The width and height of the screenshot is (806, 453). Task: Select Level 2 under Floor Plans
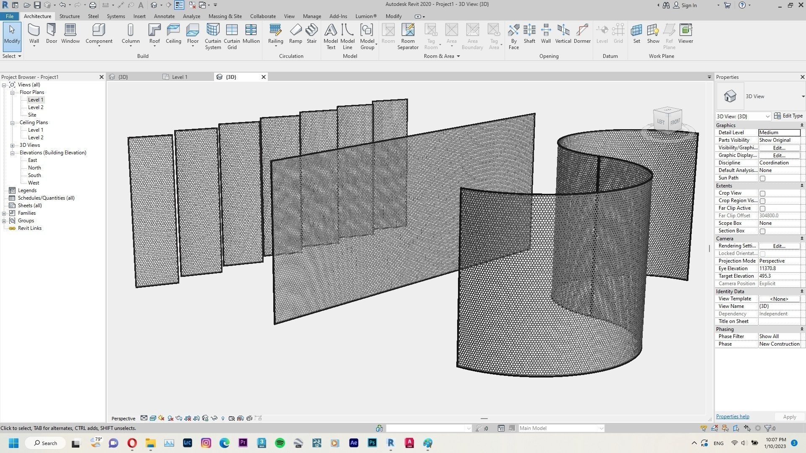(x=36, y=107)
